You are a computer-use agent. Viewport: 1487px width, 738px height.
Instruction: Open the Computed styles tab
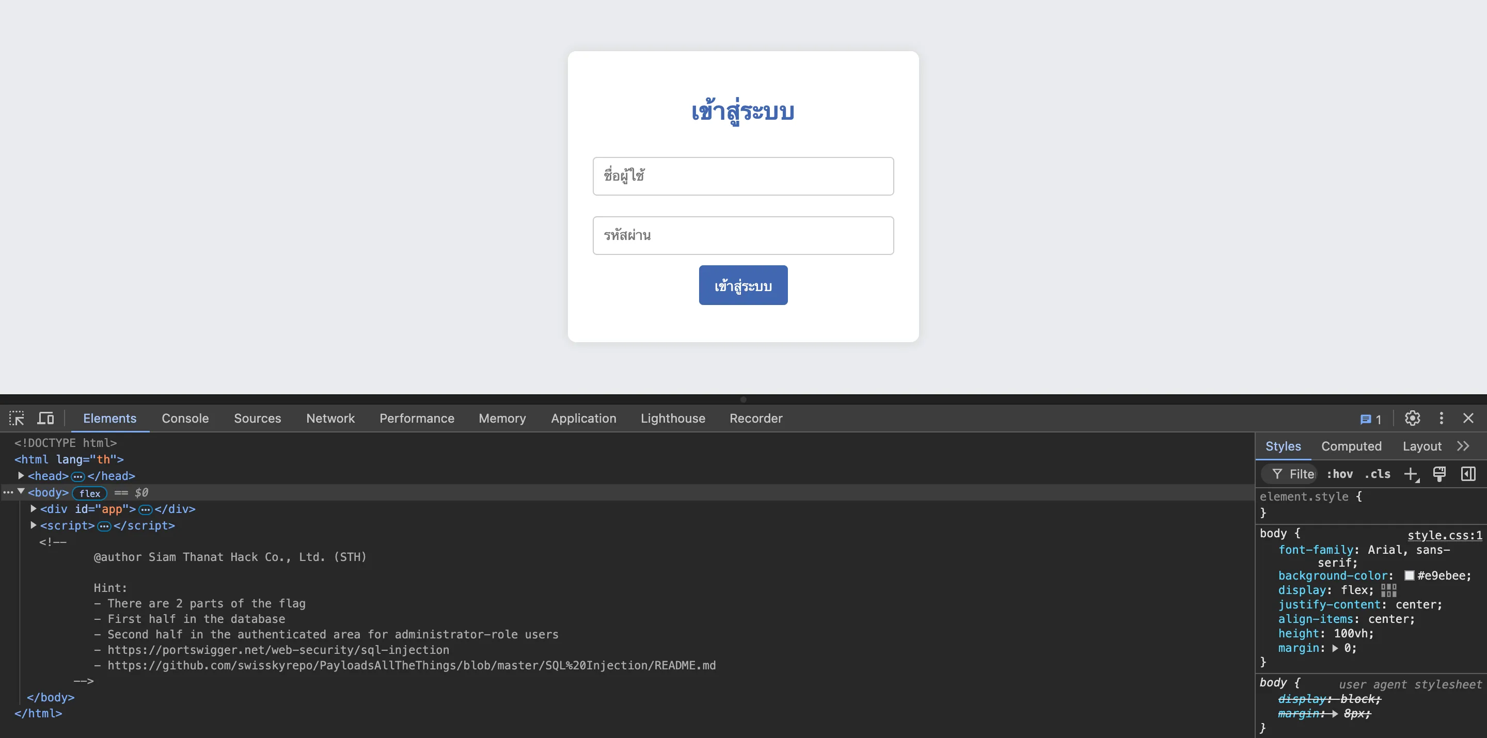pos(1351,446)
